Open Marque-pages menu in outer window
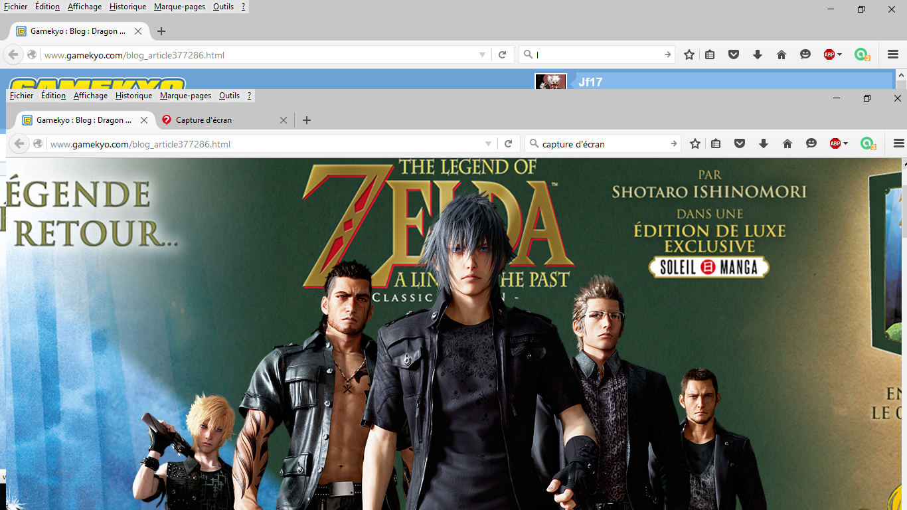The image size is (907, 510). pos(179,7)
